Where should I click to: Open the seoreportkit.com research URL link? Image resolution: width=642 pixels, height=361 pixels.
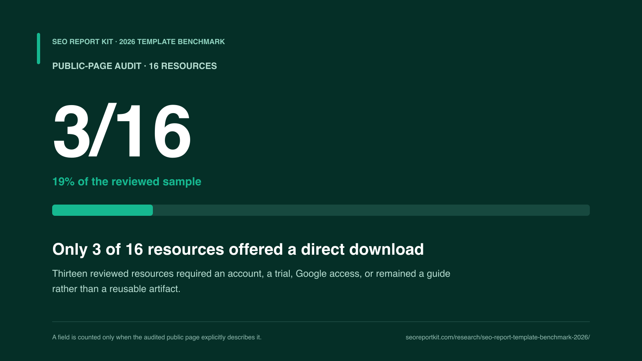(498, 337)
